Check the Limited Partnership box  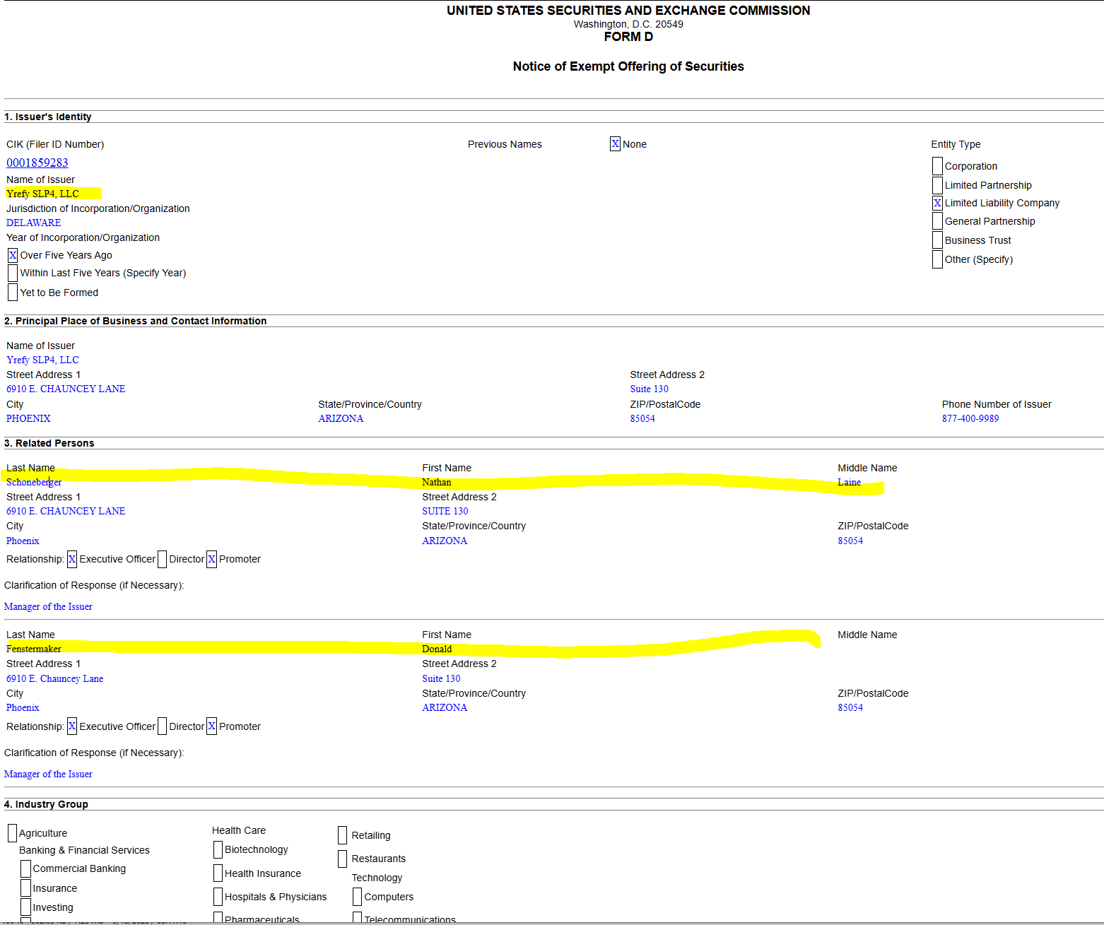click(937, 185)
